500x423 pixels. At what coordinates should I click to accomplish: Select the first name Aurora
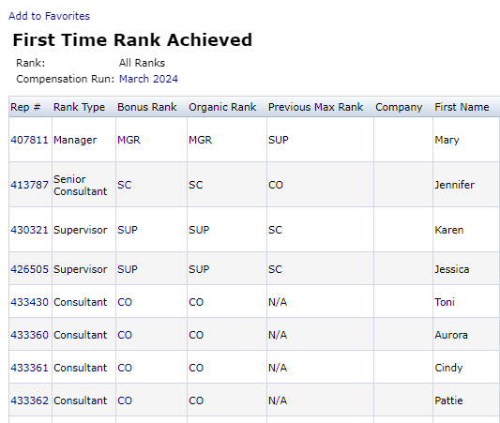[x=451, y=335]
